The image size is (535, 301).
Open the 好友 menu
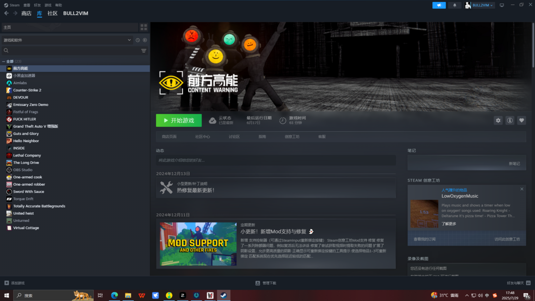[37, 5]
